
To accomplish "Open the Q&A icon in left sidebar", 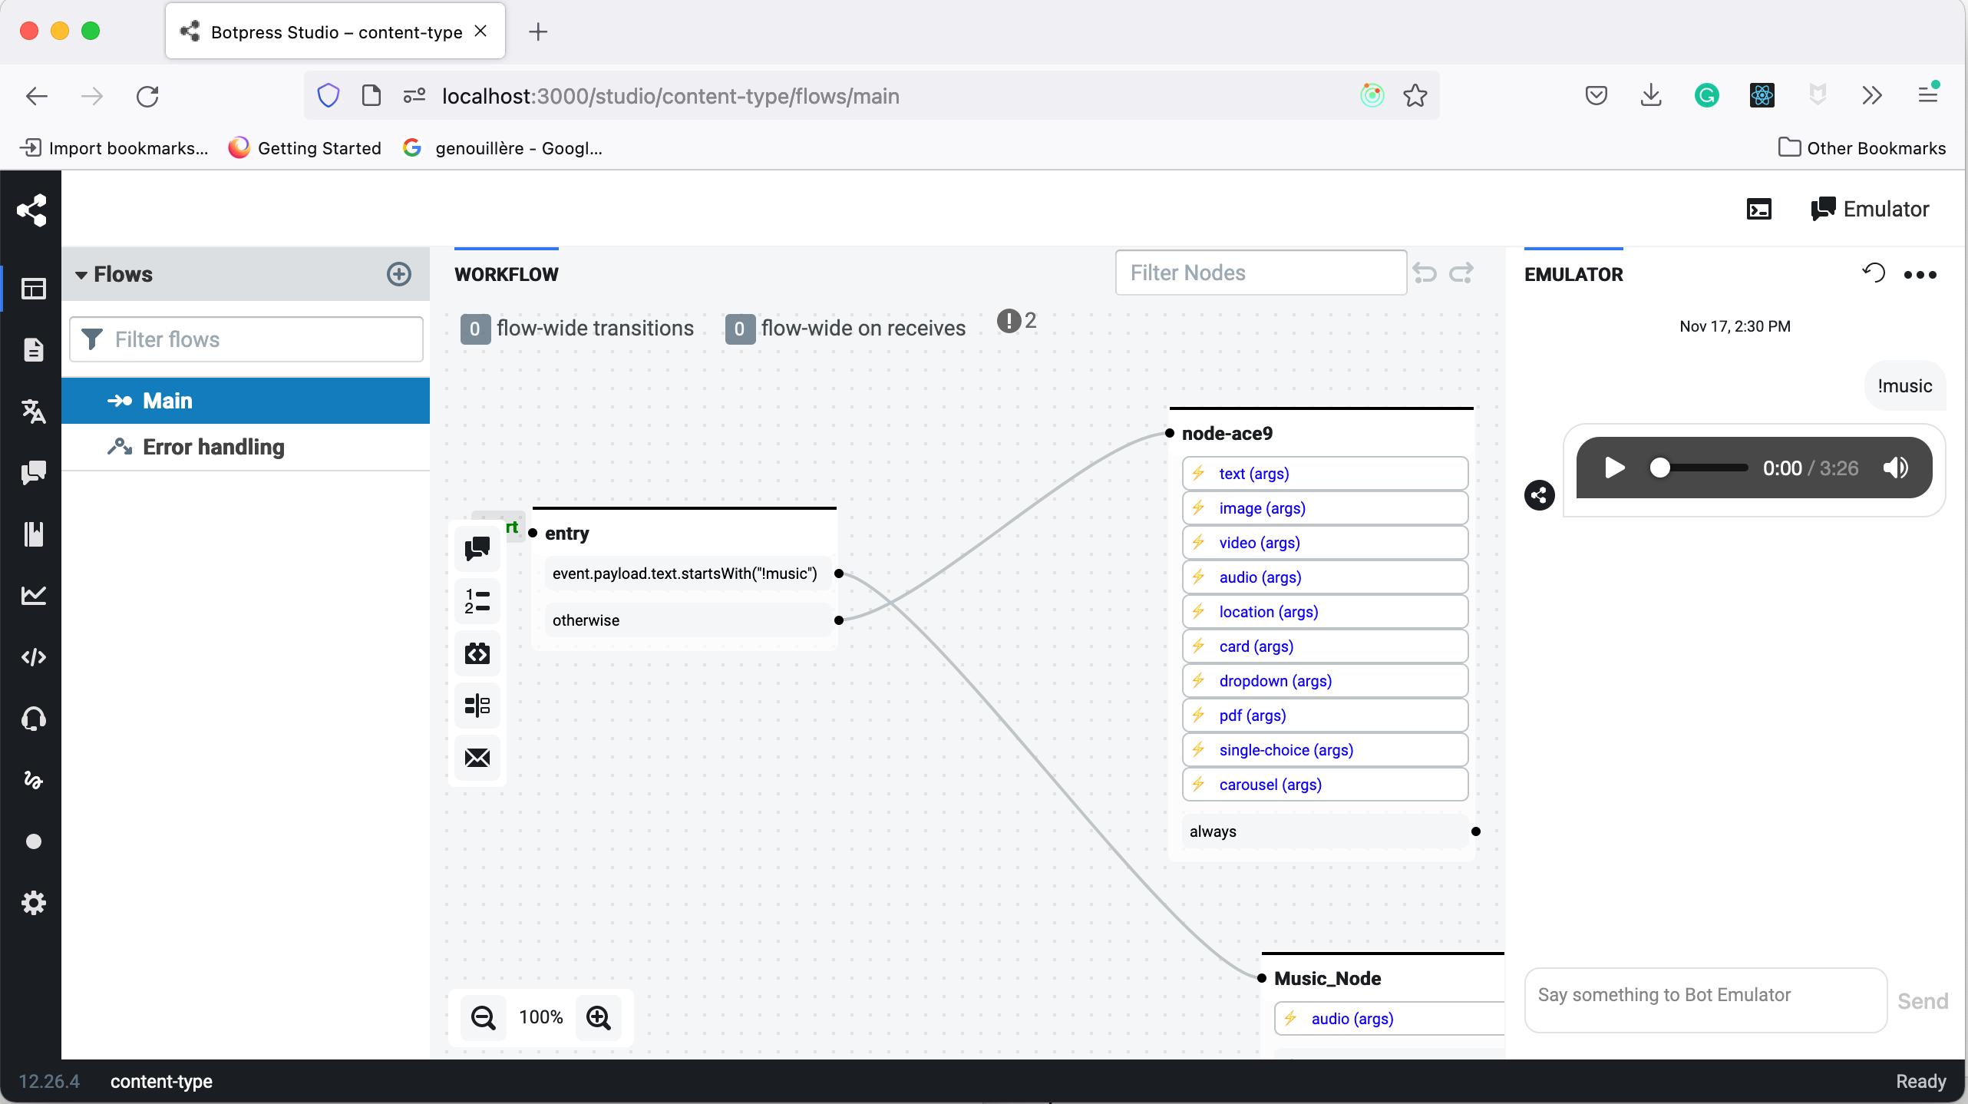I will click(33, 473).
